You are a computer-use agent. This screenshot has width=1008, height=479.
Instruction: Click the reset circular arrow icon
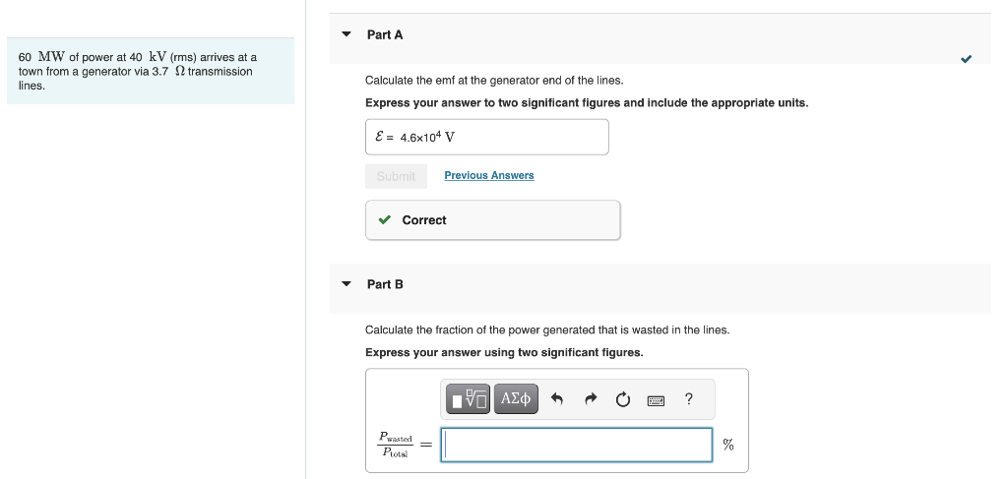(x=622, y=399)
